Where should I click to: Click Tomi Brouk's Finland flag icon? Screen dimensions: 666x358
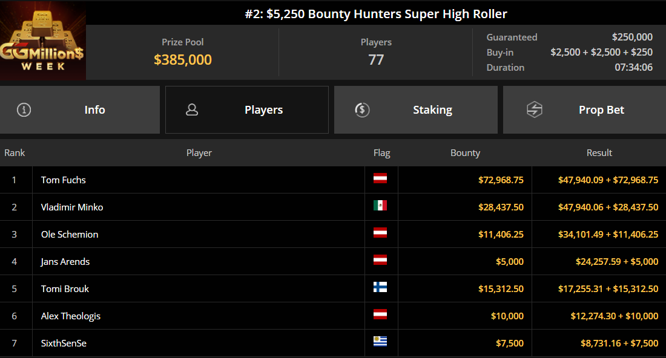[x=380, y=288]
